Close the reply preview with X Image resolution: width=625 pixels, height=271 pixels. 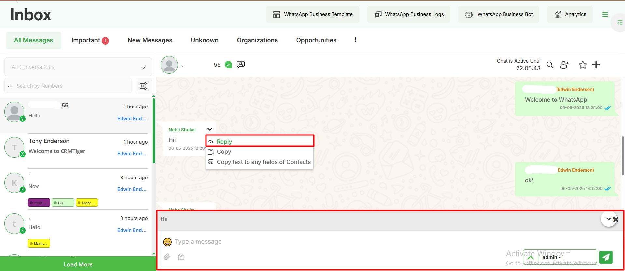tap(616, 220)
